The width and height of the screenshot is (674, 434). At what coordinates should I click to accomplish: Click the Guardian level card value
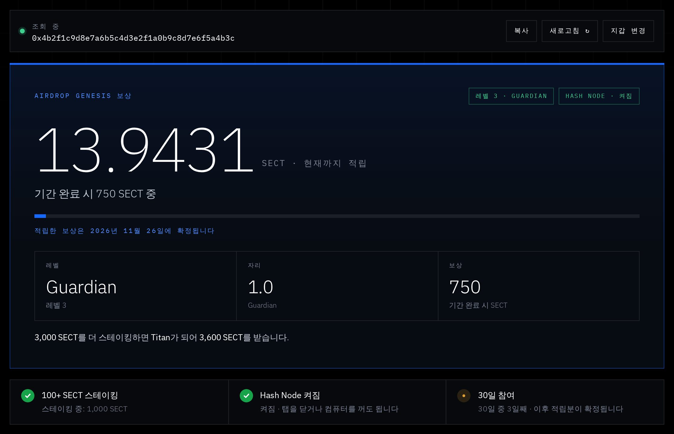tap(81, 287)
